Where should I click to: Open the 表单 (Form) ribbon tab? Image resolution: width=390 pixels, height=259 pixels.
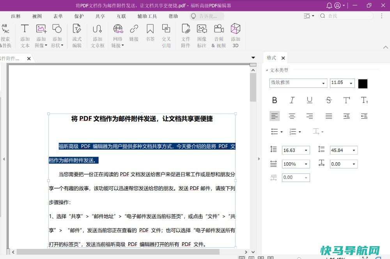point(58,16)
